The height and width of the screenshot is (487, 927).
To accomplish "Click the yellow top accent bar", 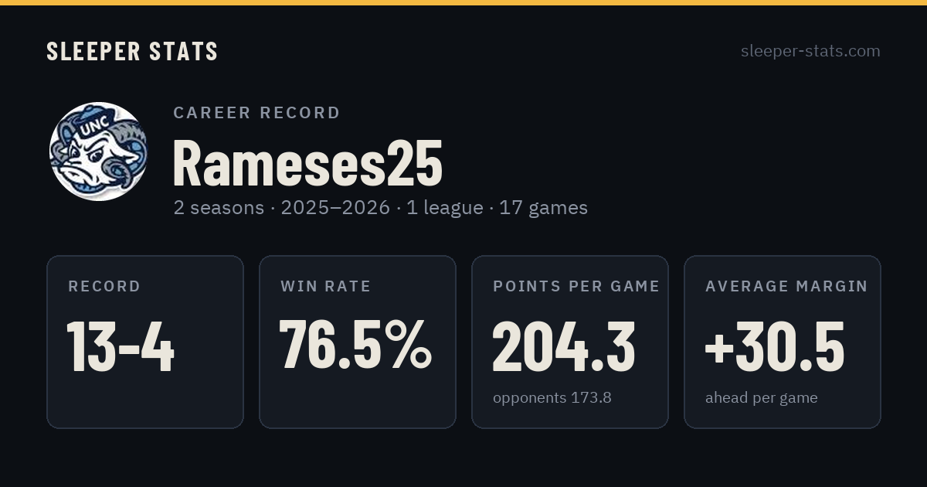I will click(463, 2).
